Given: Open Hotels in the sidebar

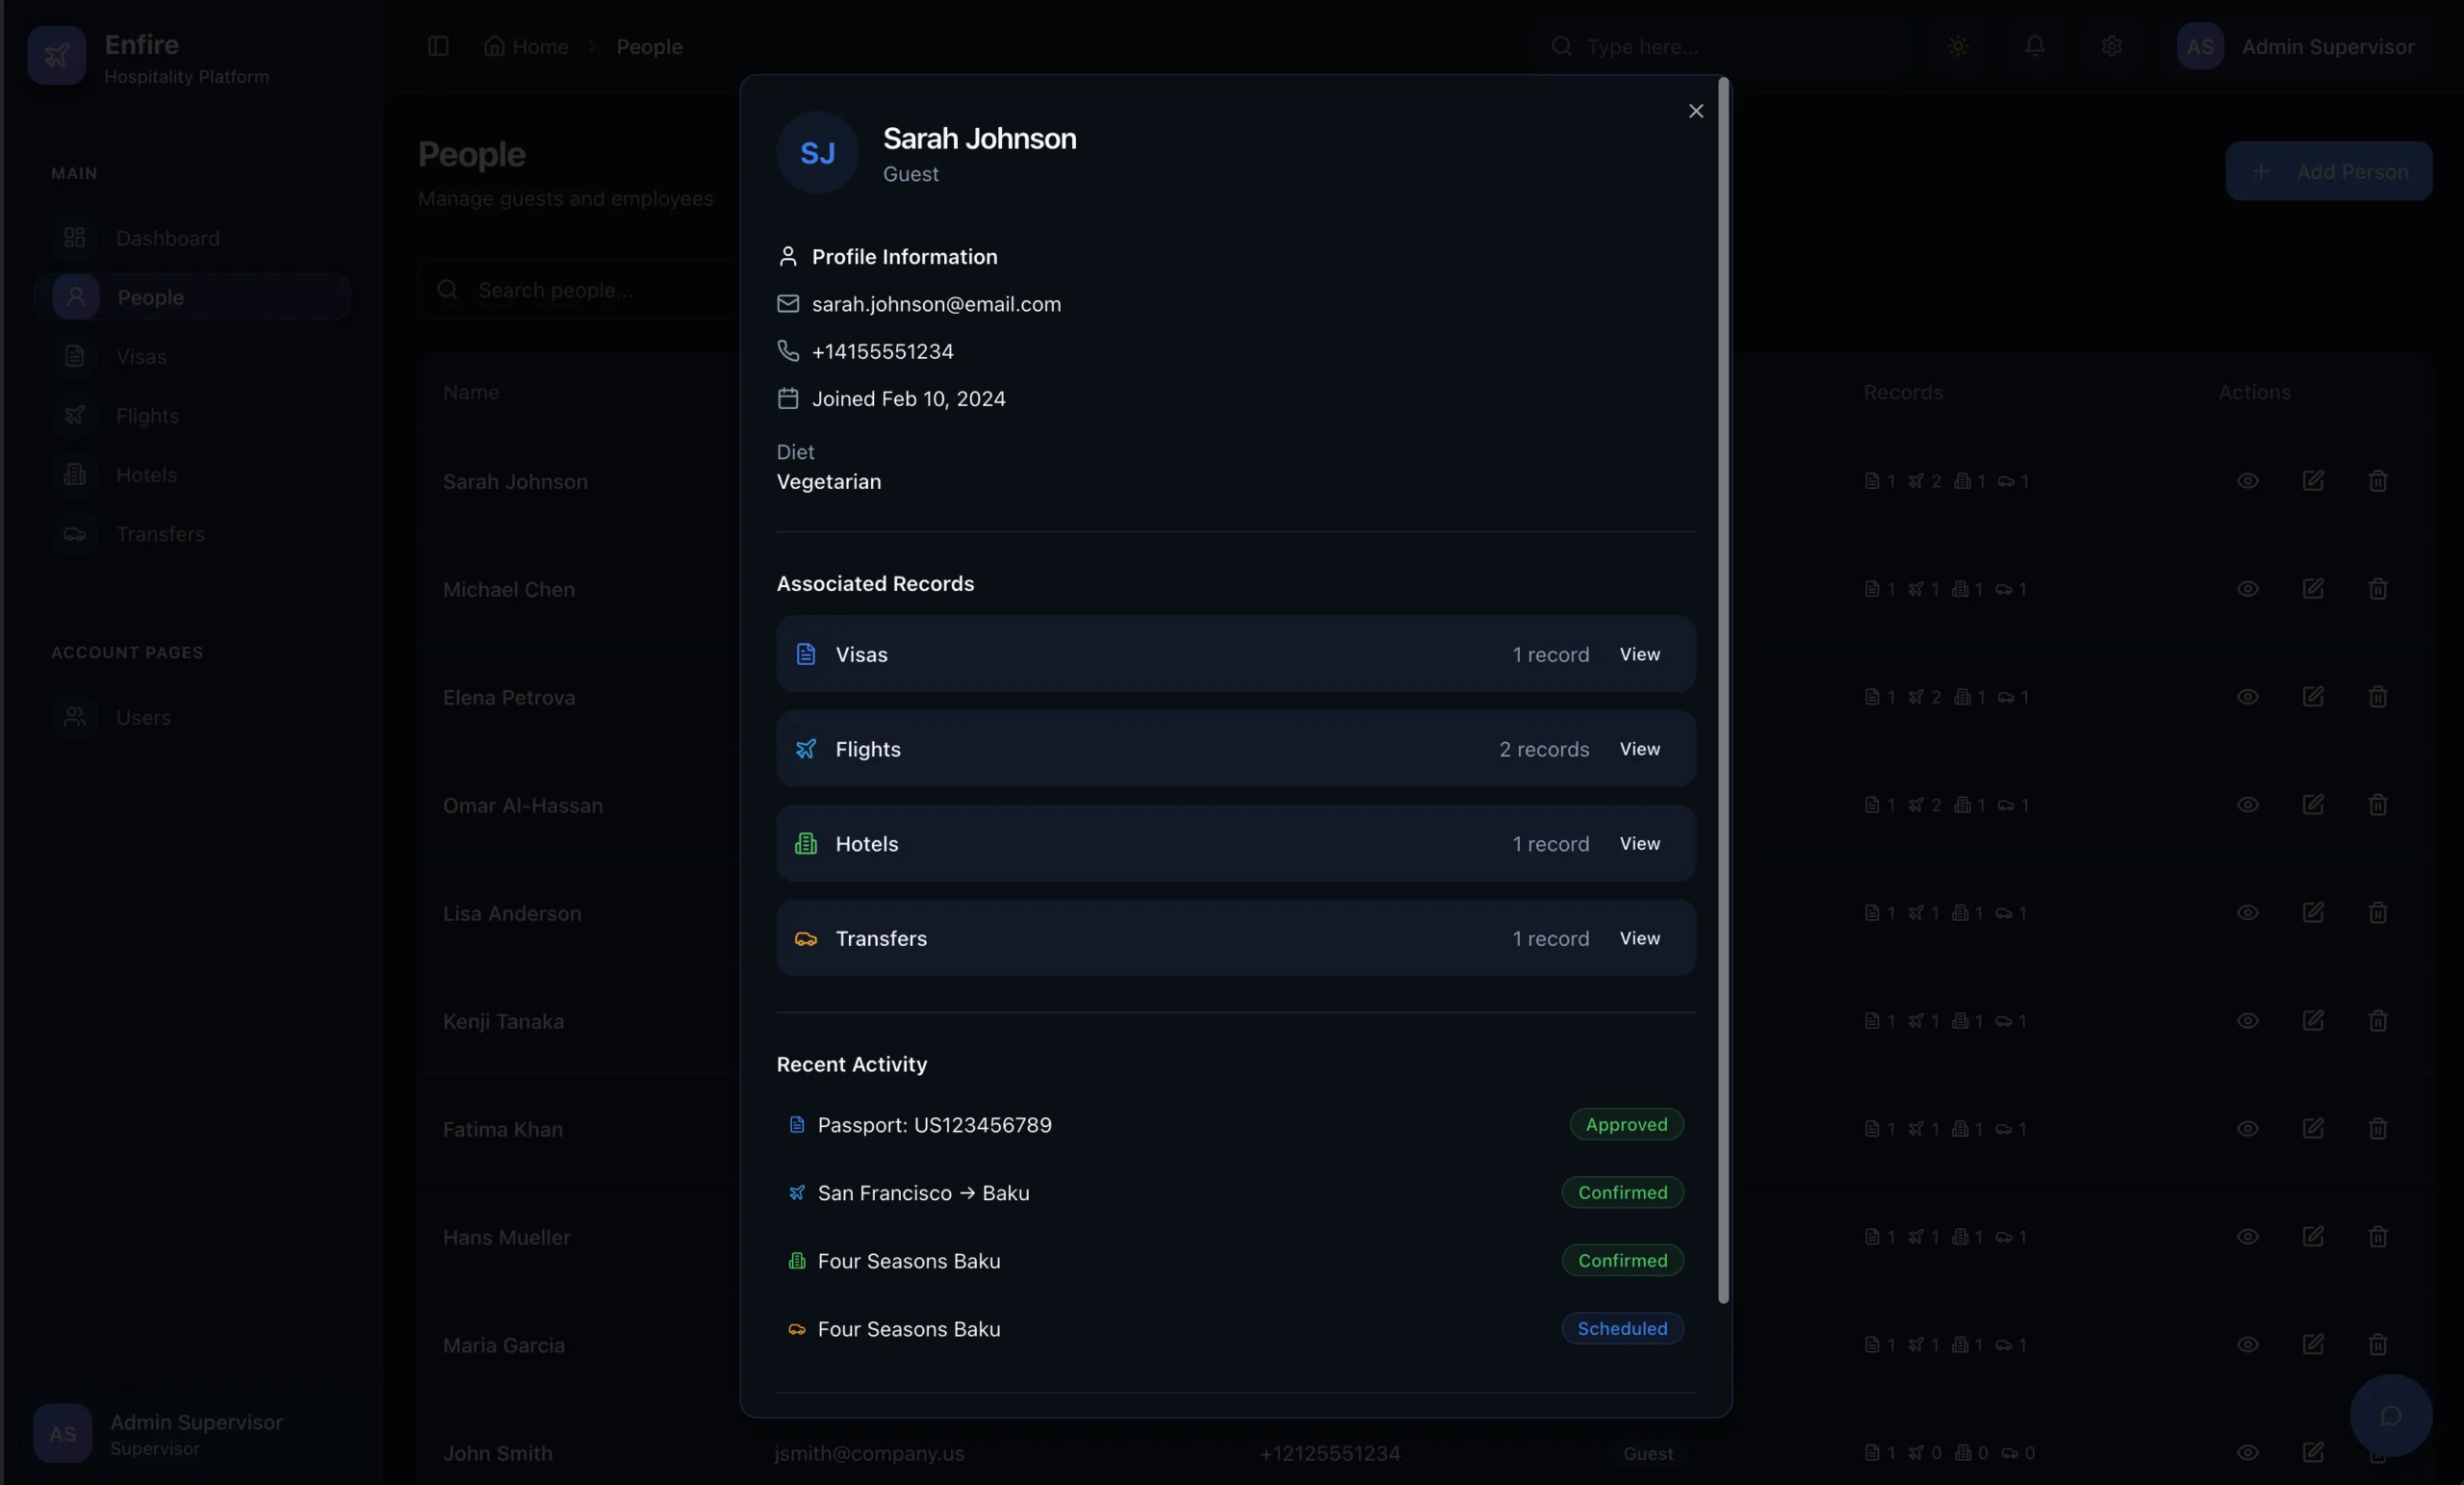Looking at the screenshot, I should pos(146,475).
